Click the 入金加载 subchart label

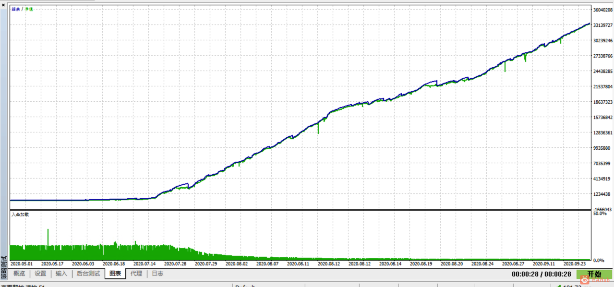20,215
